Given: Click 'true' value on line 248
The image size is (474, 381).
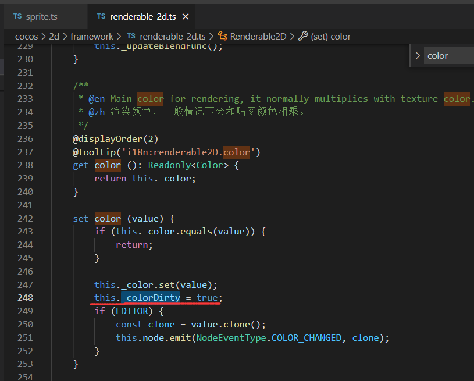Looking at the screenshot, I should click(x=207, y=298).
